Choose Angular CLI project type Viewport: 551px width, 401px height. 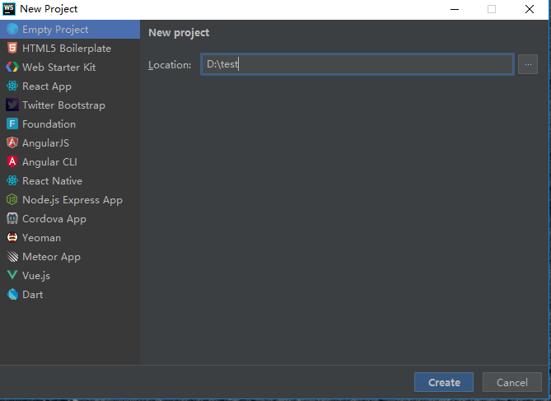tap(49, 162)
